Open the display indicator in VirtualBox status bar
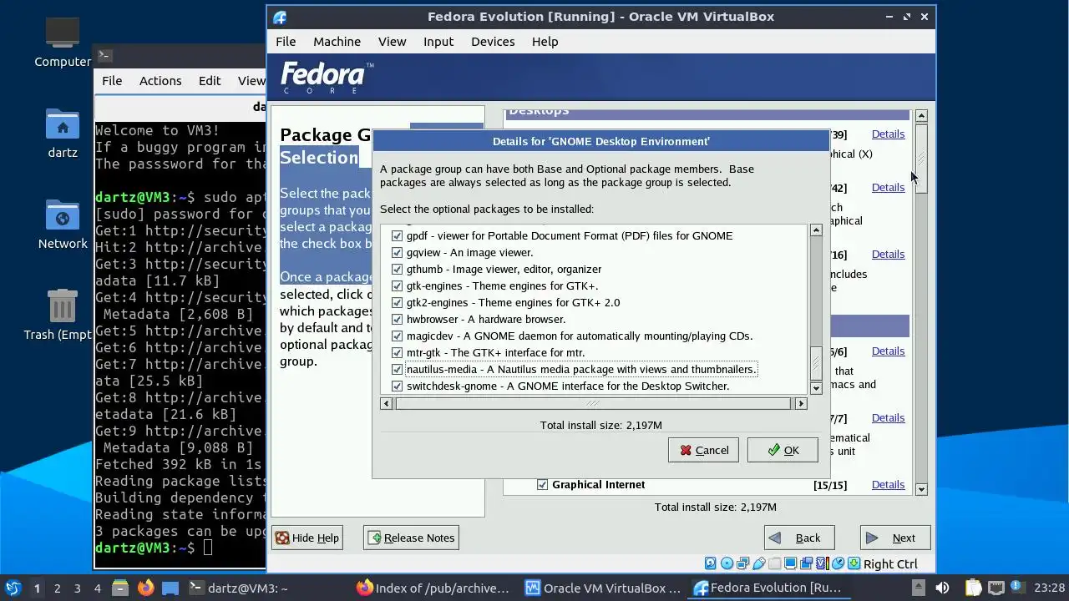This screenshot has height=601, width=1069. click(790, 563)
